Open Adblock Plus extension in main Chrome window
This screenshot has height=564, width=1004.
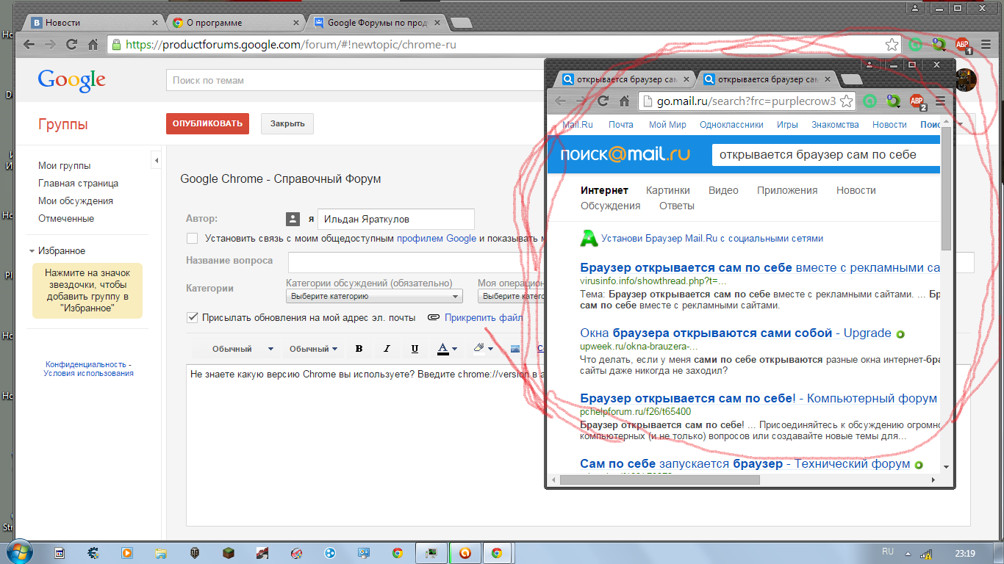(x=963, y=45)
